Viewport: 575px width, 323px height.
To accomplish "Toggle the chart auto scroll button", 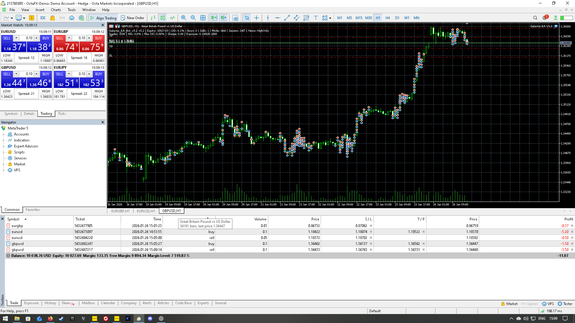I will tap(214, 18).
